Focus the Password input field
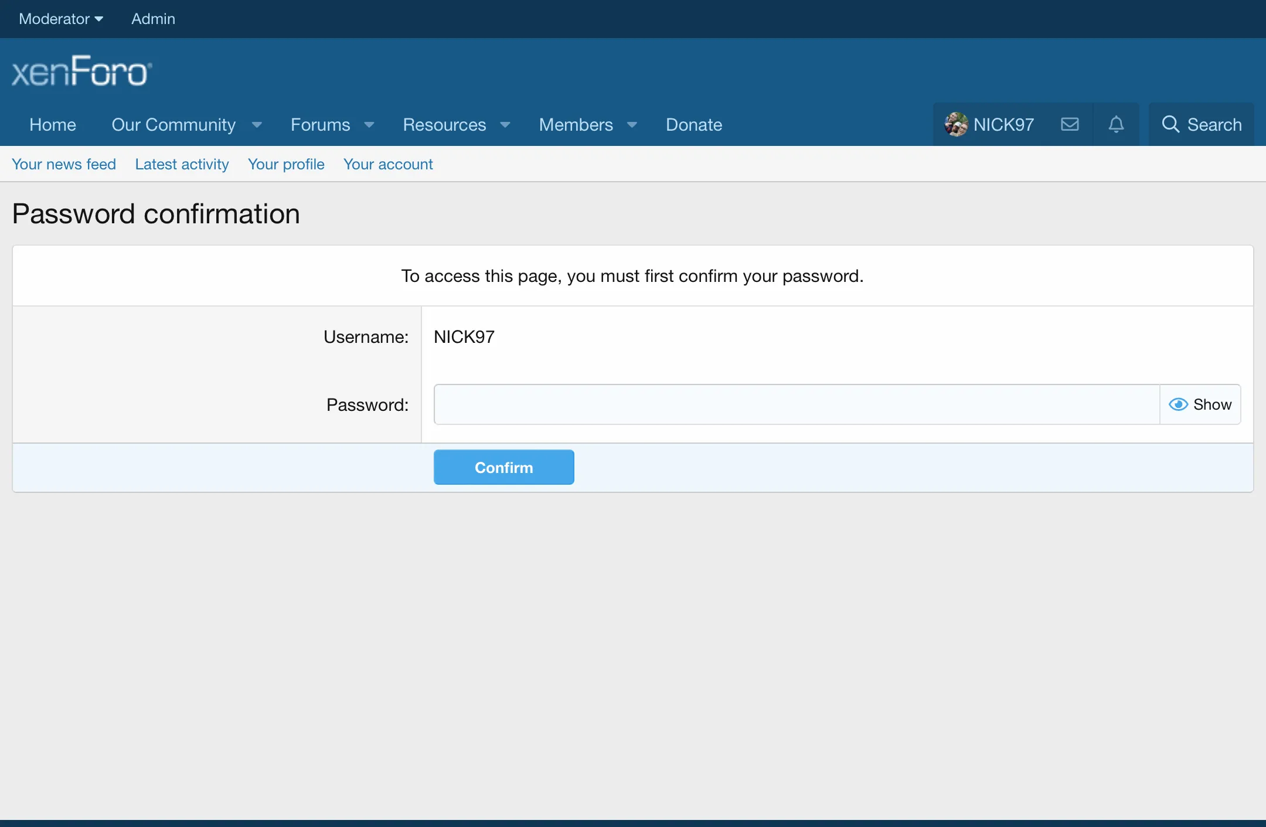The width and height of the screenshot is (1266, 827). (796, 404)
